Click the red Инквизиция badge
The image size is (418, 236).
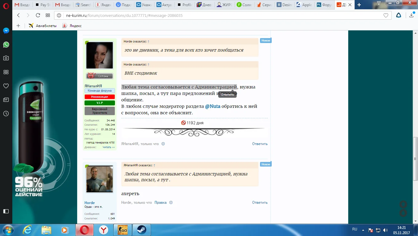coord(100,97)
